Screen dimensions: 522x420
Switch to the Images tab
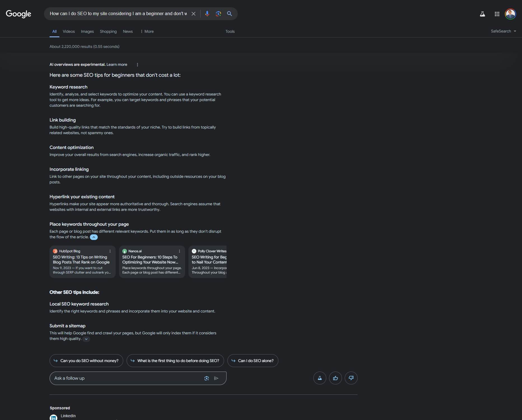tap(87, 32)
